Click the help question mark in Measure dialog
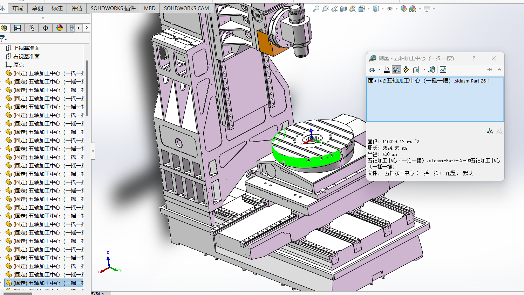This screenshot has width=524, height=295. [474, 58]
